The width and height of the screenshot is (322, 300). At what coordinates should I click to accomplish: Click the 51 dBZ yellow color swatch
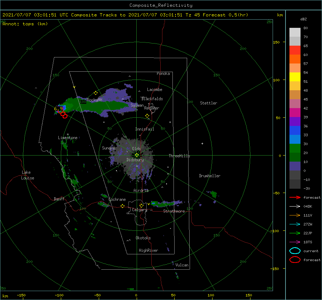(x=295, y=77)
